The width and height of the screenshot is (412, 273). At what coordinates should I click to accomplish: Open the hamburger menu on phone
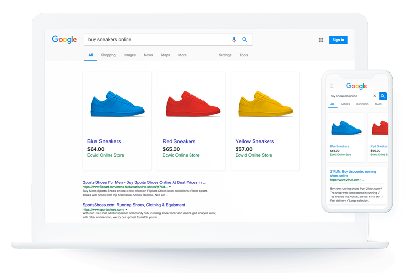[332, 86]
